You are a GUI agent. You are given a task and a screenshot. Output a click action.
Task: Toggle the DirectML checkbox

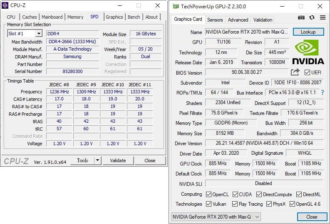click(299, 195)
